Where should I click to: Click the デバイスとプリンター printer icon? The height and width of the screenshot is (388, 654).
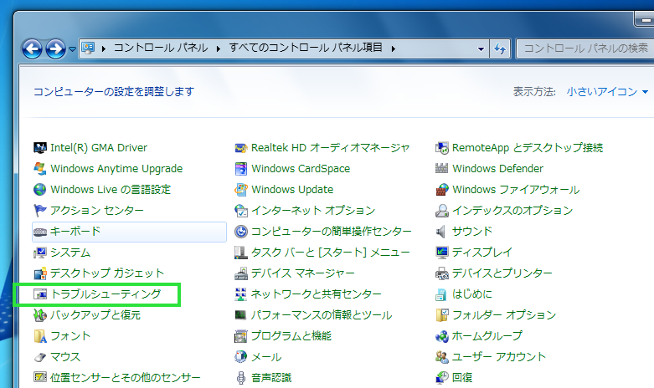point(441,273)
